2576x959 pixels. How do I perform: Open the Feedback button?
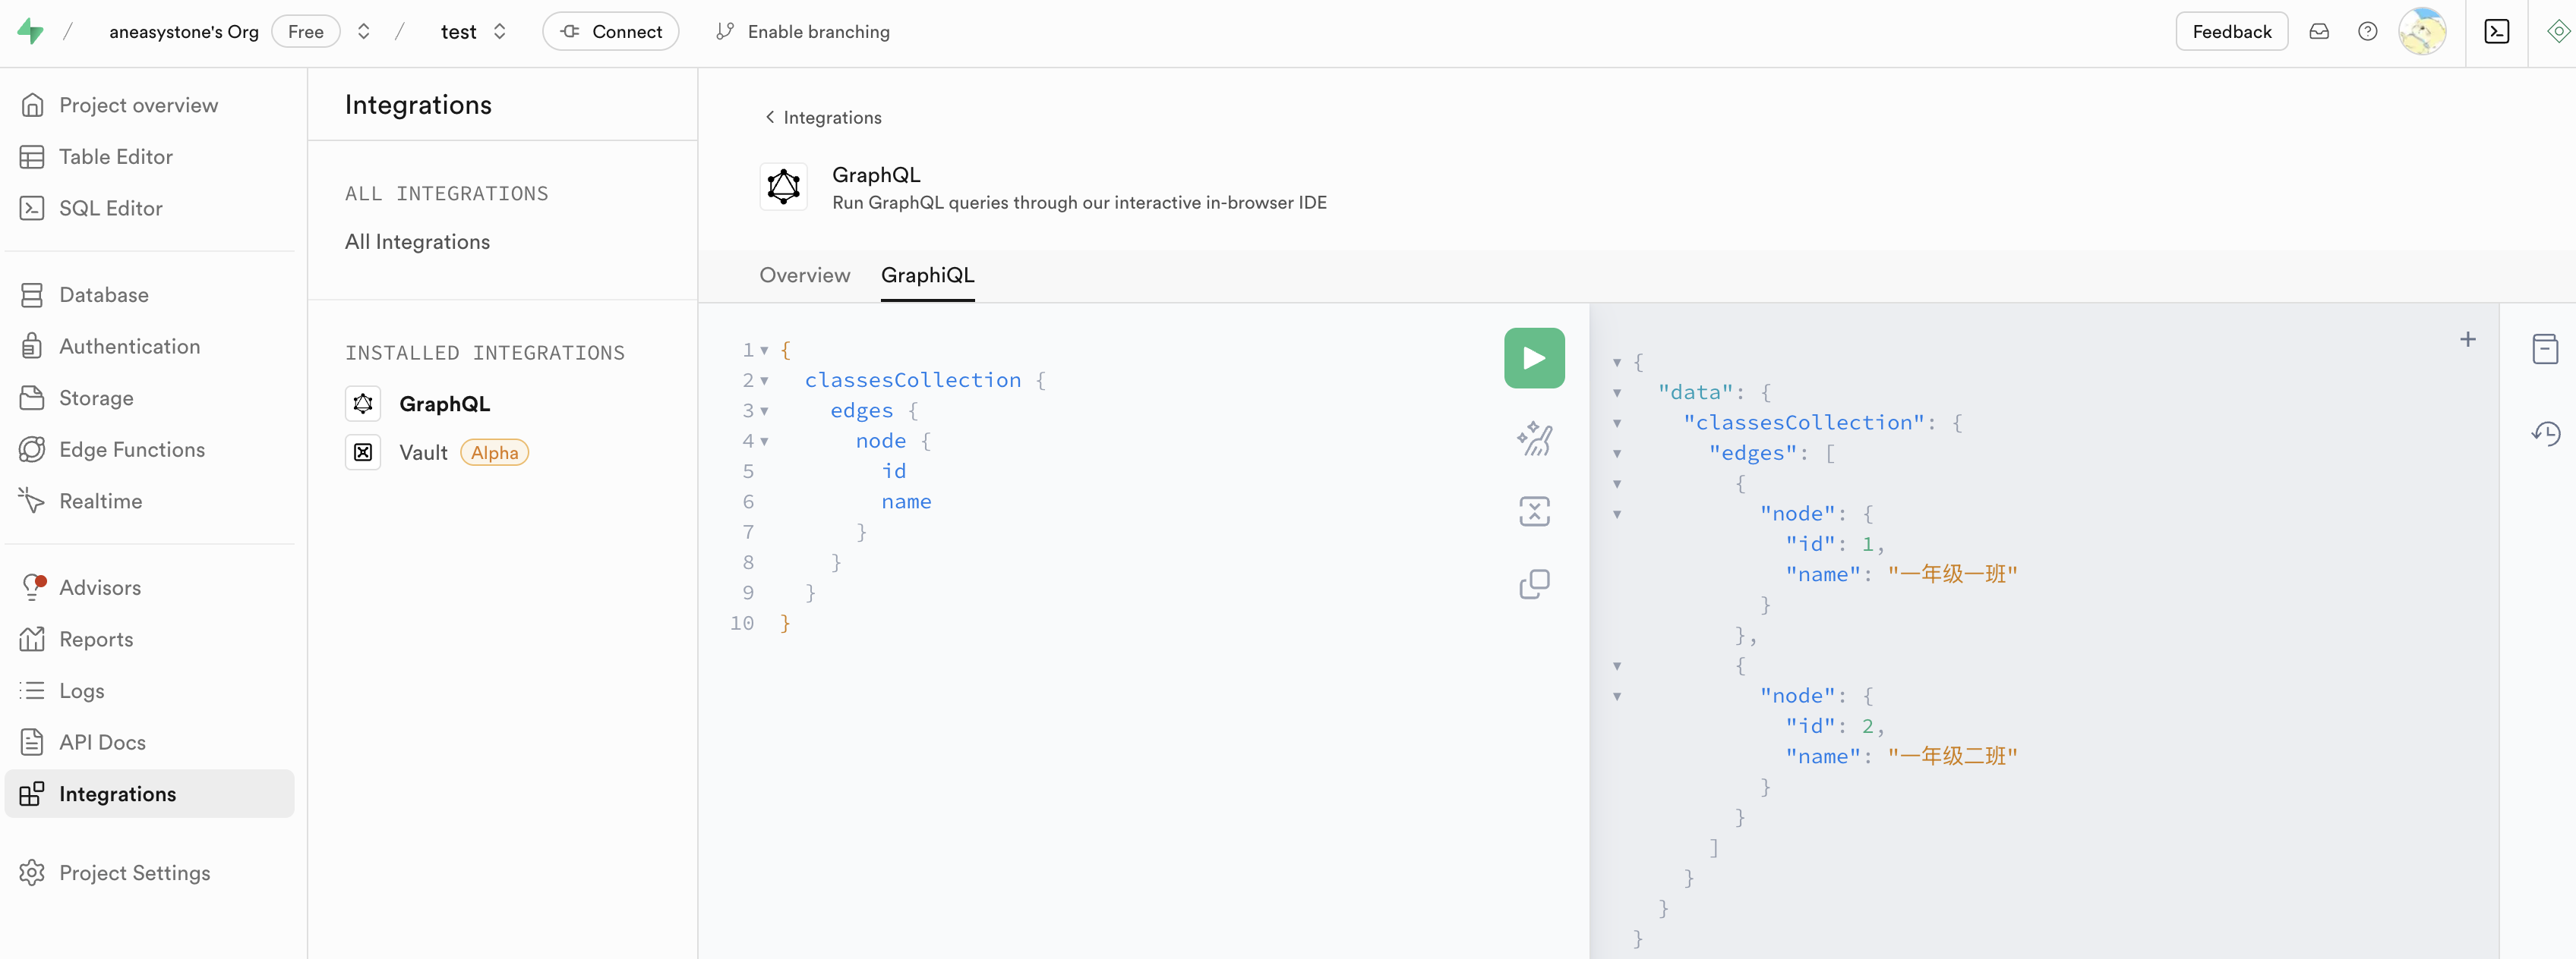2231,31
